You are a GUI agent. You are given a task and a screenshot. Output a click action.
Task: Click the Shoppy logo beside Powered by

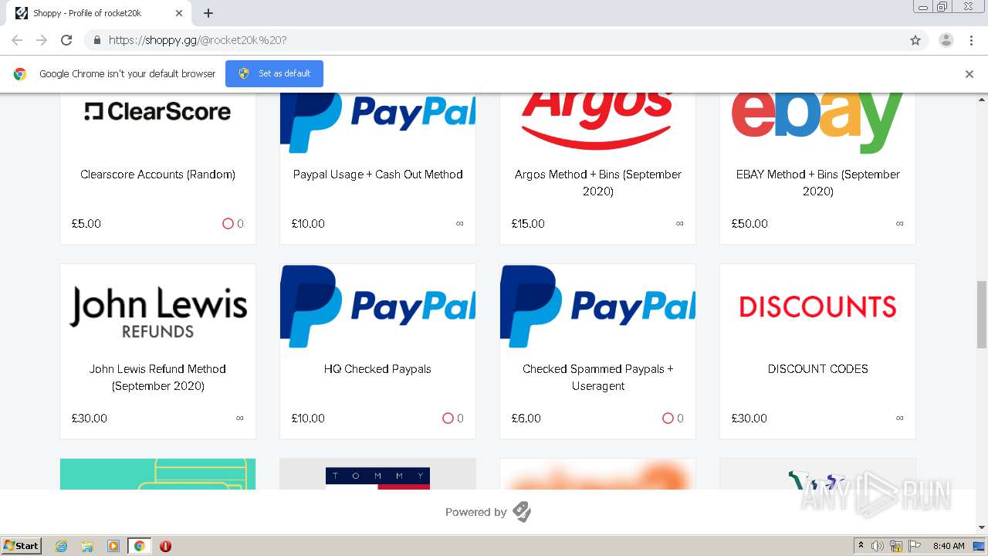pos(522,512)
